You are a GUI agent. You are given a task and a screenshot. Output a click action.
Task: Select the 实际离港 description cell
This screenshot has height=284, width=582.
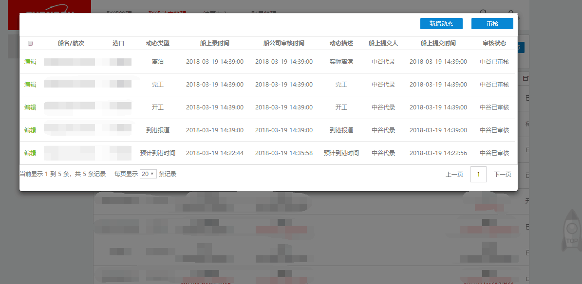(341, 62)
